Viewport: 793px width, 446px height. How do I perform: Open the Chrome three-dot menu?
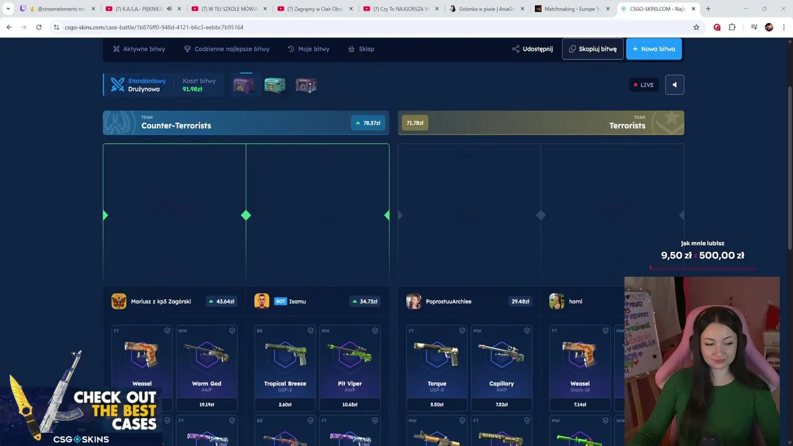784,27
